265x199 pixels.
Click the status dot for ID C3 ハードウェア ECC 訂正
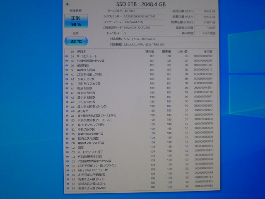point(67,152)
